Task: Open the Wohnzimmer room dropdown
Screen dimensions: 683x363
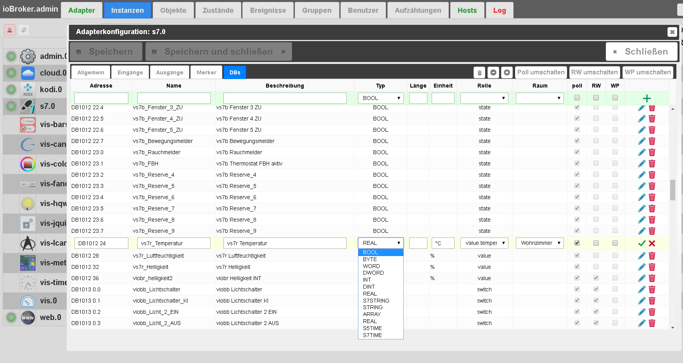Action: [x=540, y=243]
